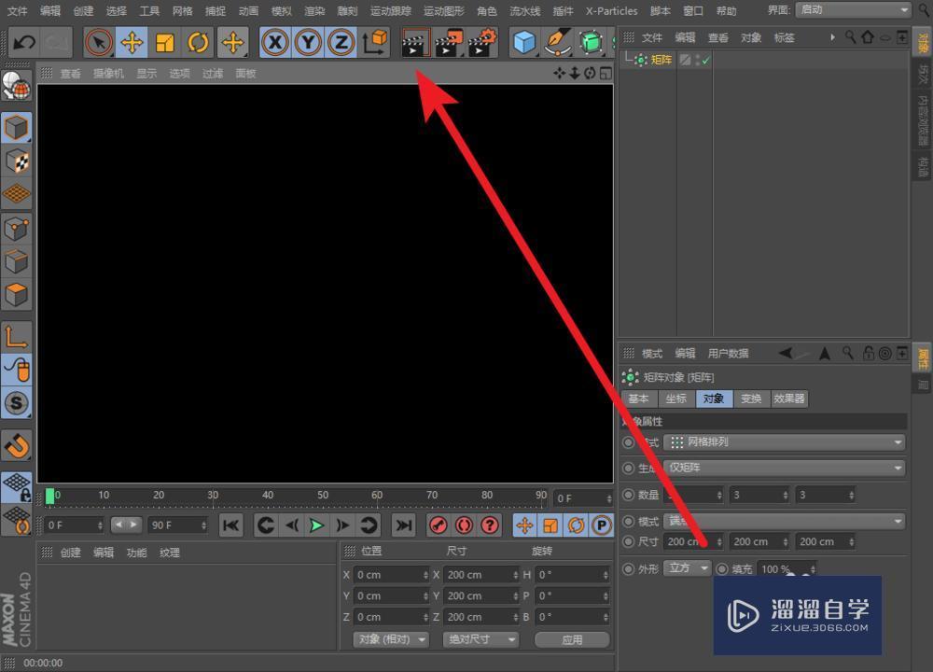Select the Pen spline tool

pyautogui.click(x=558, y=42)
